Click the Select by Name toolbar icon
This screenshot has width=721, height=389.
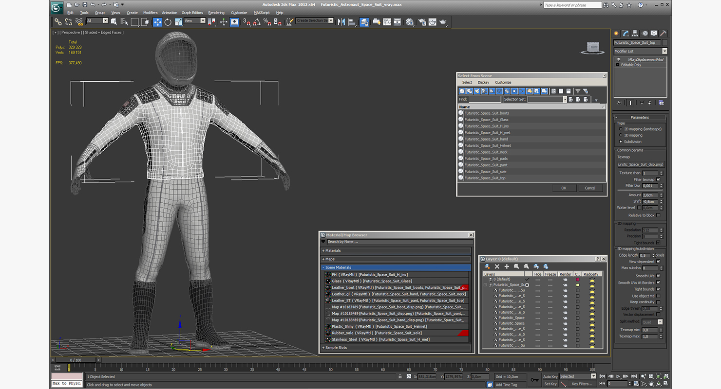124,22
